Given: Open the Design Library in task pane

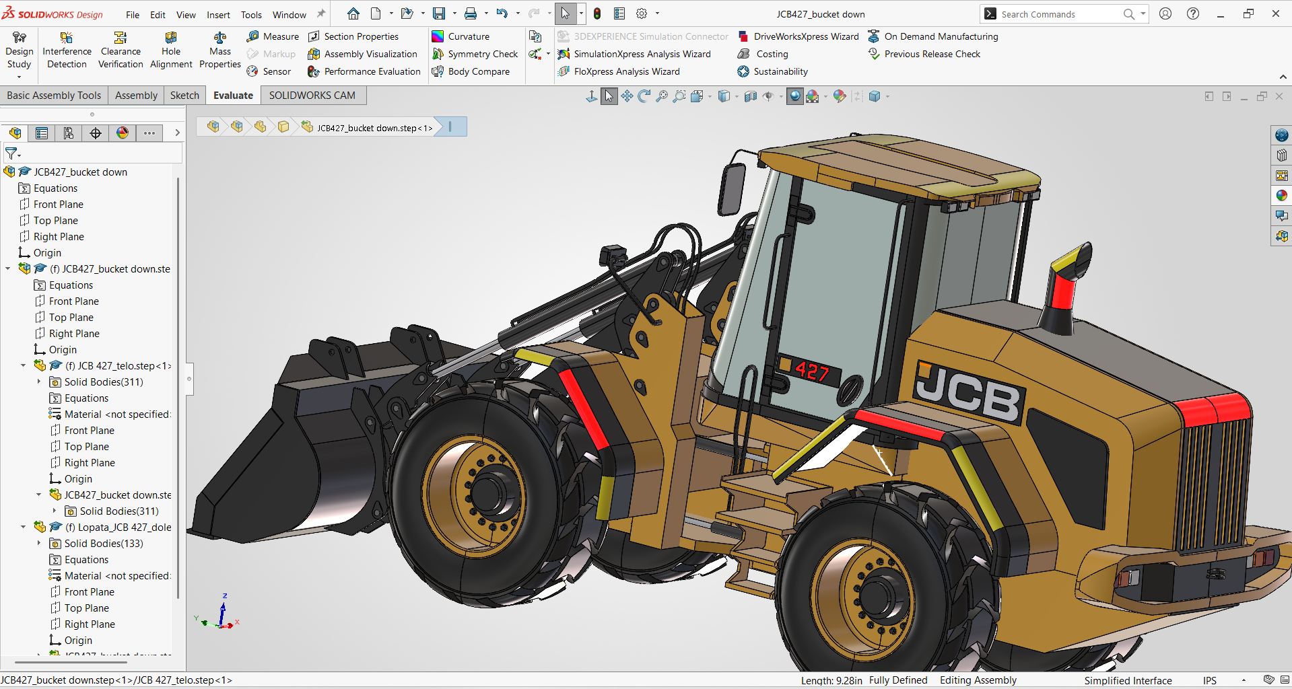Looking at the screenshot, I should pyautogui.click(x=1281, y=155).
